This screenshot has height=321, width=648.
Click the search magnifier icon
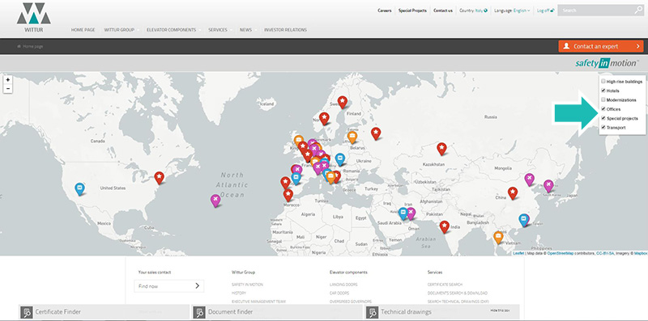[x=638, y=11]
